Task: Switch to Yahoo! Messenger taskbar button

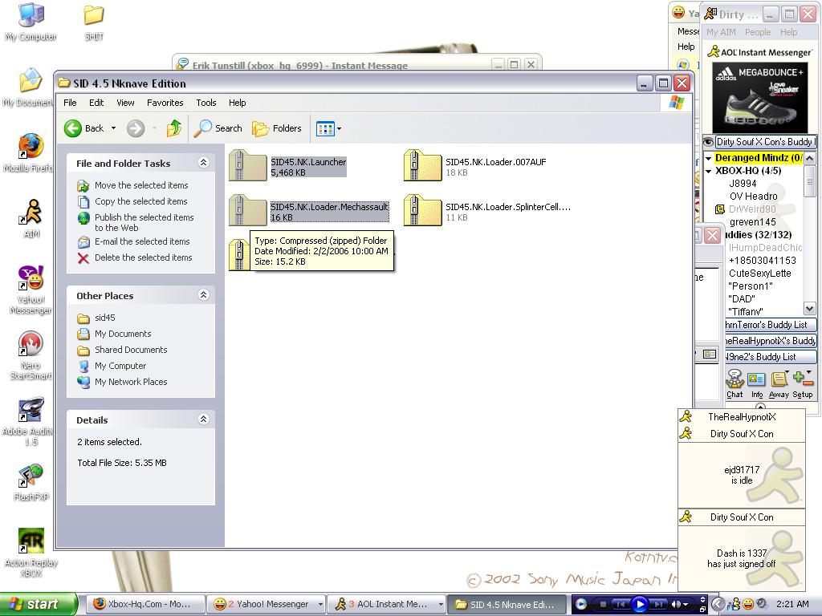Action: (266, 605)
